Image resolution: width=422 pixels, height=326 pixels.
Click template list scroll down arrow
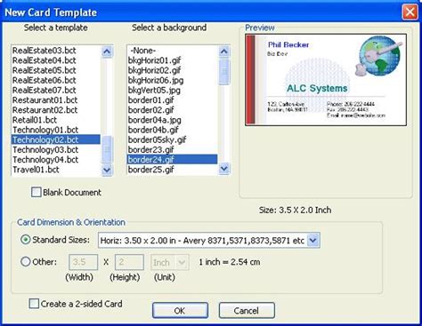(107, 170)
